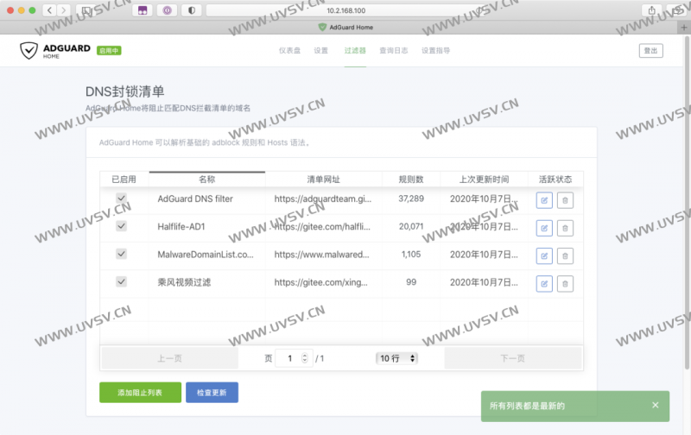The width and height of the screenshot is (691, 435).
Task: Click the purple circular extension icon
Action: [167, 10]
